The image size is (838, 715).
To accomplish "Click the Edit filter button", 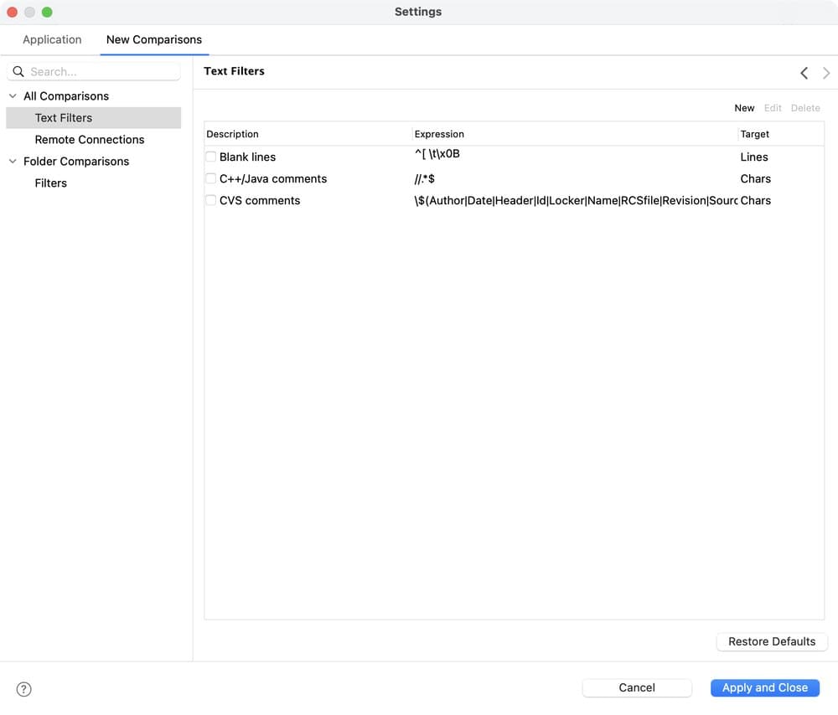I will coord(773,108).
